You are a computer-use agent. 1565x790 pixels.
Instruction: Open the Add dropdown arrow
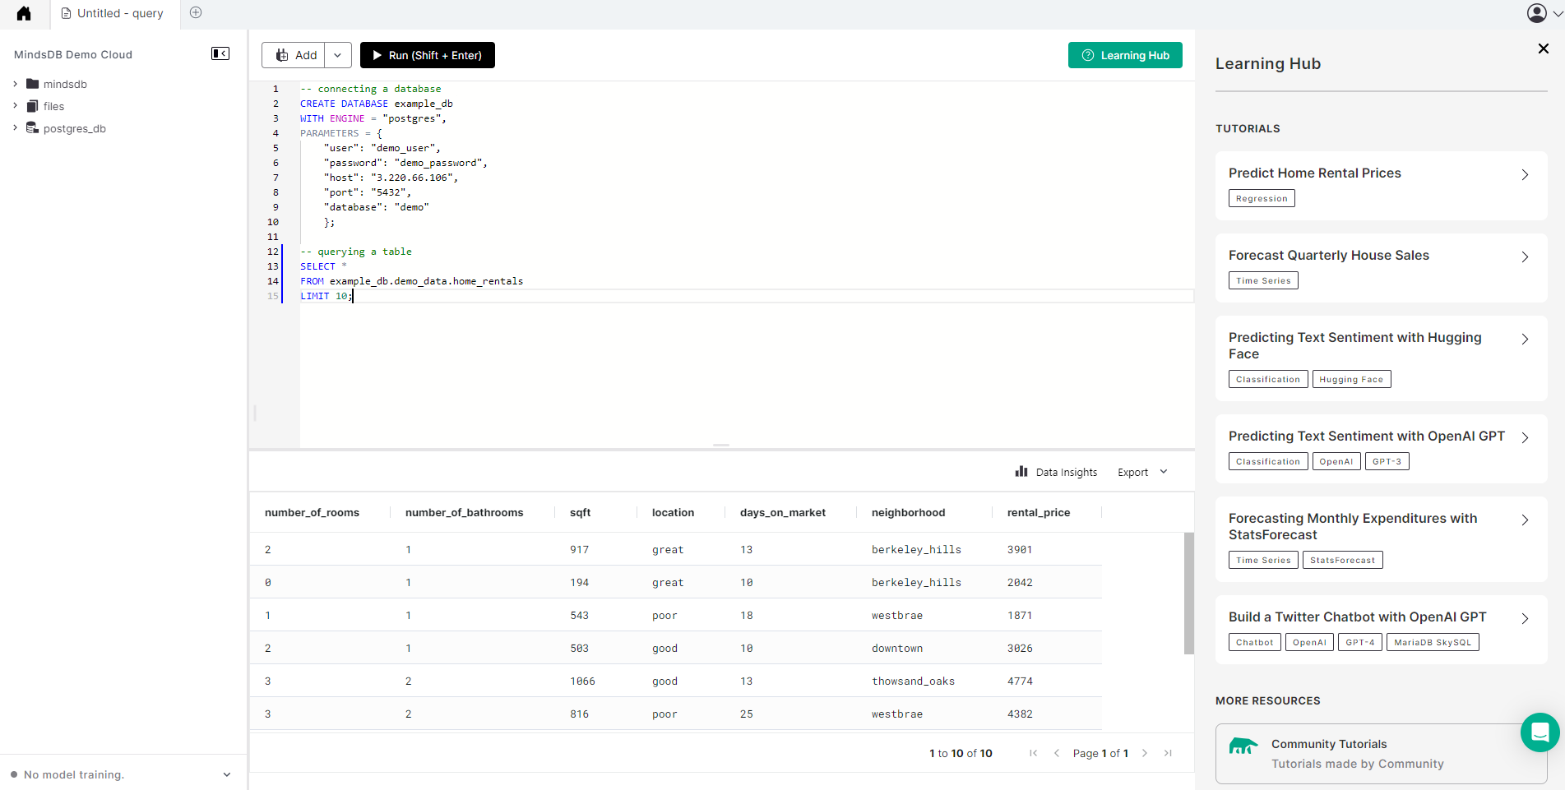338,55
